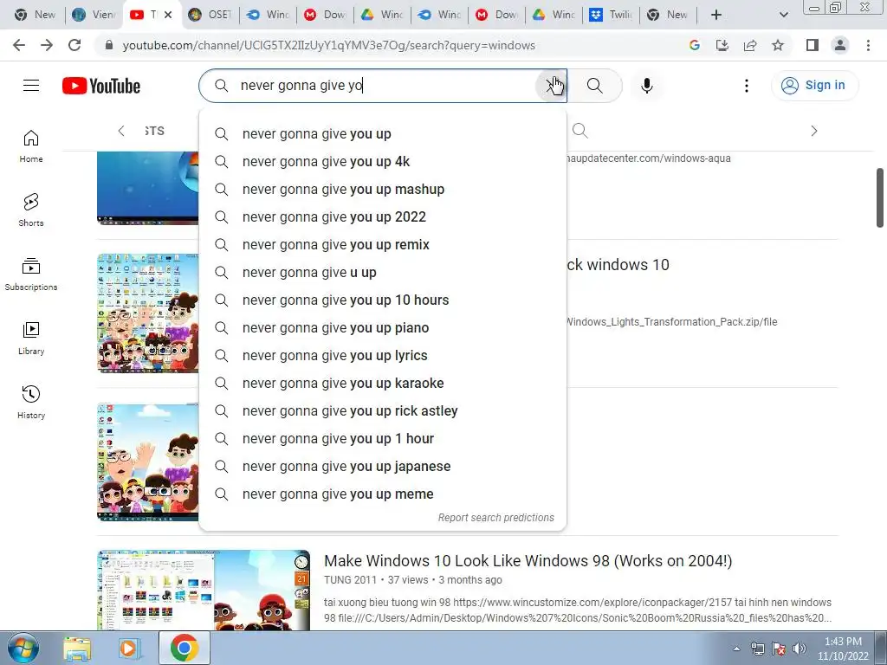Click the channel search magnifier icon

pos(579,131)
